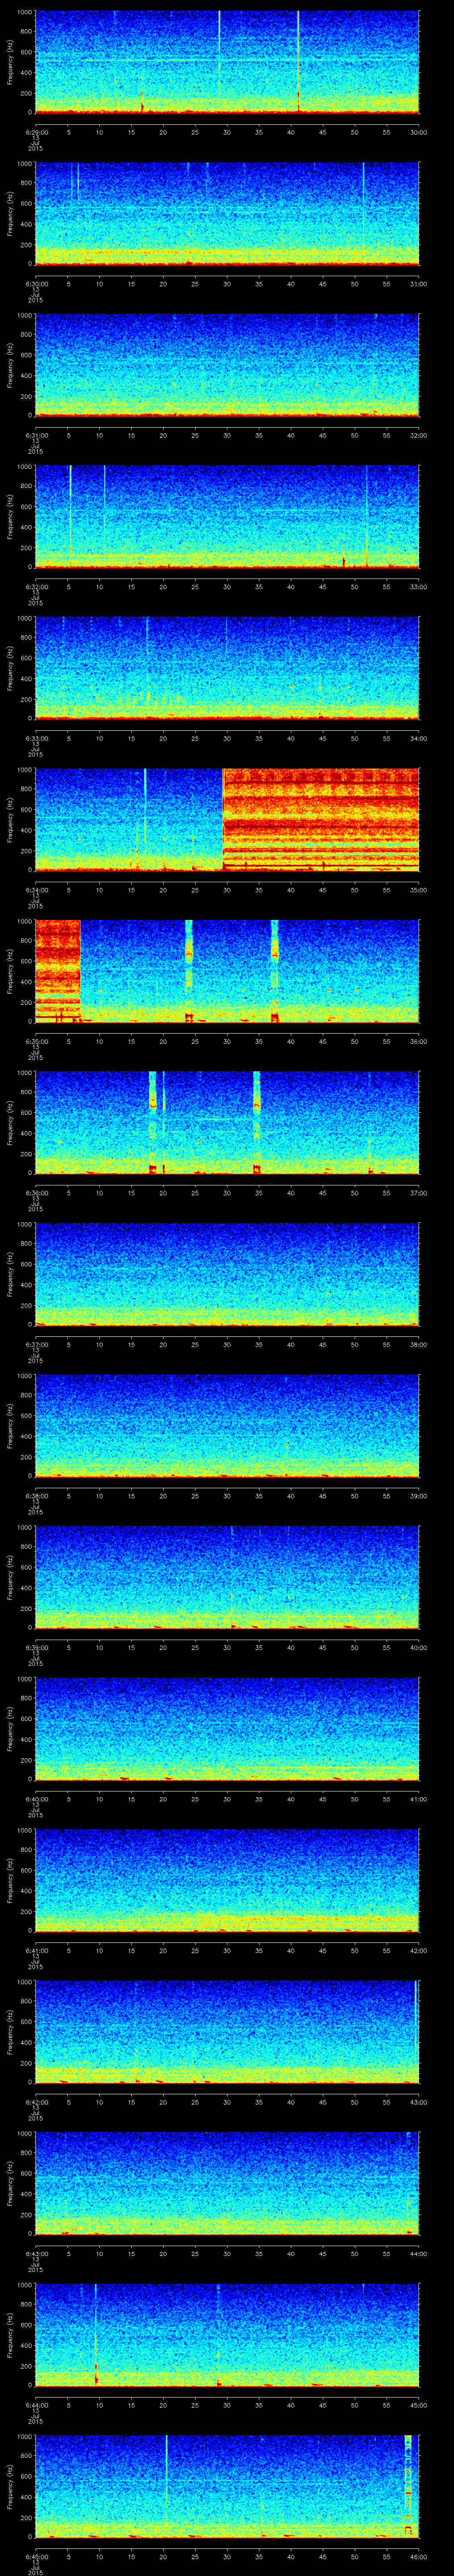Viewport: 454px width, 2576px height.
Task: Select the spectrogram panel starting at 6:31:00
Action: coord(227,365)
